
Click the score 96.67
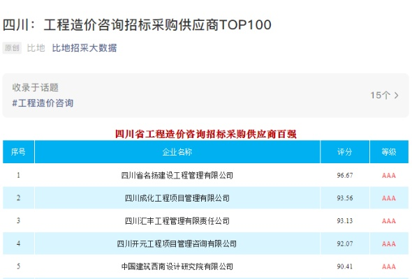(345, 175)
